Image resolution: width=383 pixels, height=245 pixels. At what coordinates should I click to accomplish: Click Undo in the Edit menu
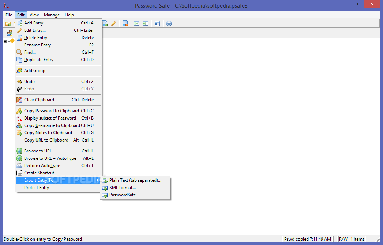click(x=59, y=82)
